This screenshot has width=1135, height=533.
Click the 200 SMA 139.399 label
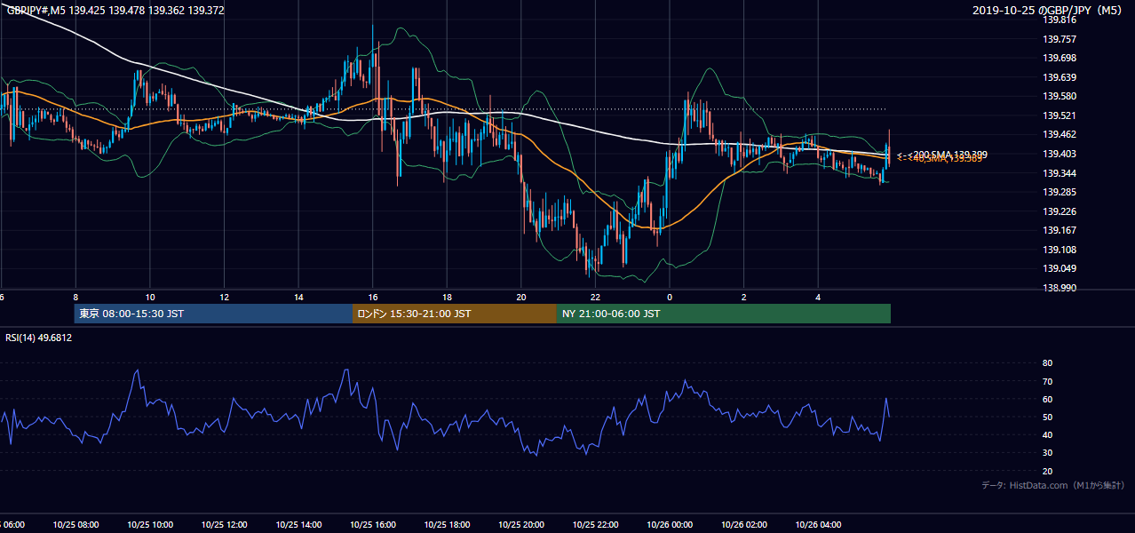tap(942, 155)
